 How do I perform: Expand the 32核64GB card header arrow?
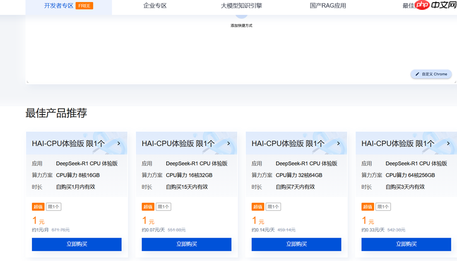click(x=338, y=144)
